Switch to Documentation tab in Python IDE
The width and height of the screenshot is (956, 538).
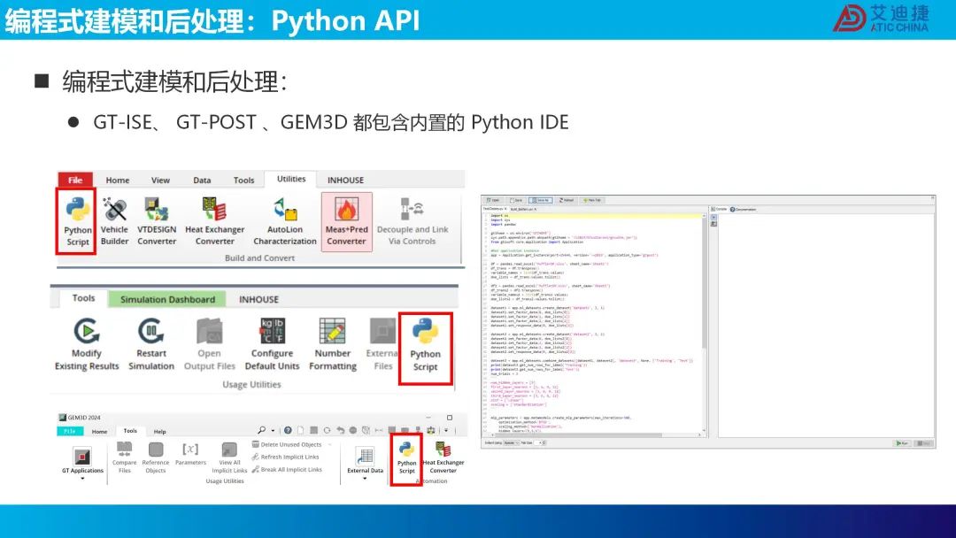(744, 209)
